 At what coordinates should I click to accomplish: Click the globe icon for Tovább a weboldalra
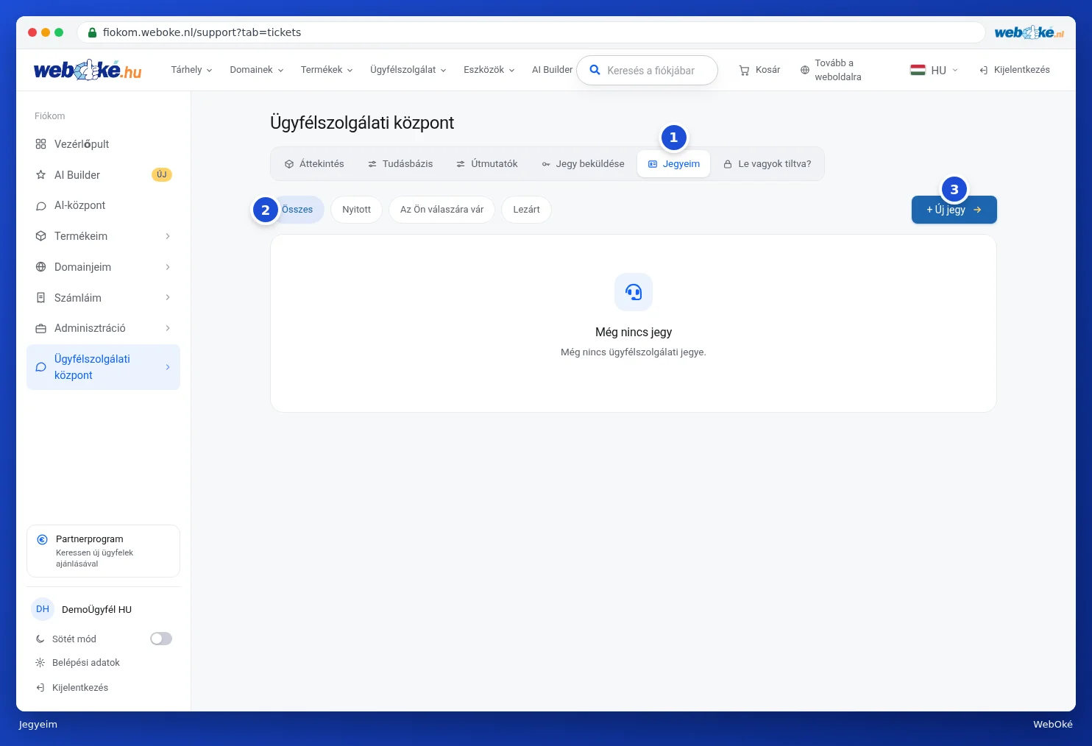[805, 71]
